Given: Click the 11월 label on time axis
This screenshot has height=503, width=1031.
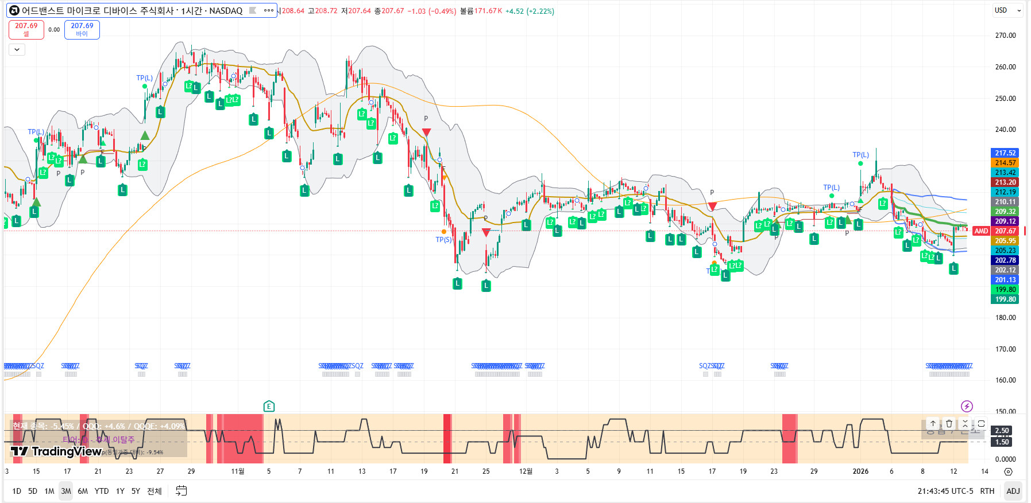Looking at the screenshot, I should pyautogui.click(x=238, y=471).
